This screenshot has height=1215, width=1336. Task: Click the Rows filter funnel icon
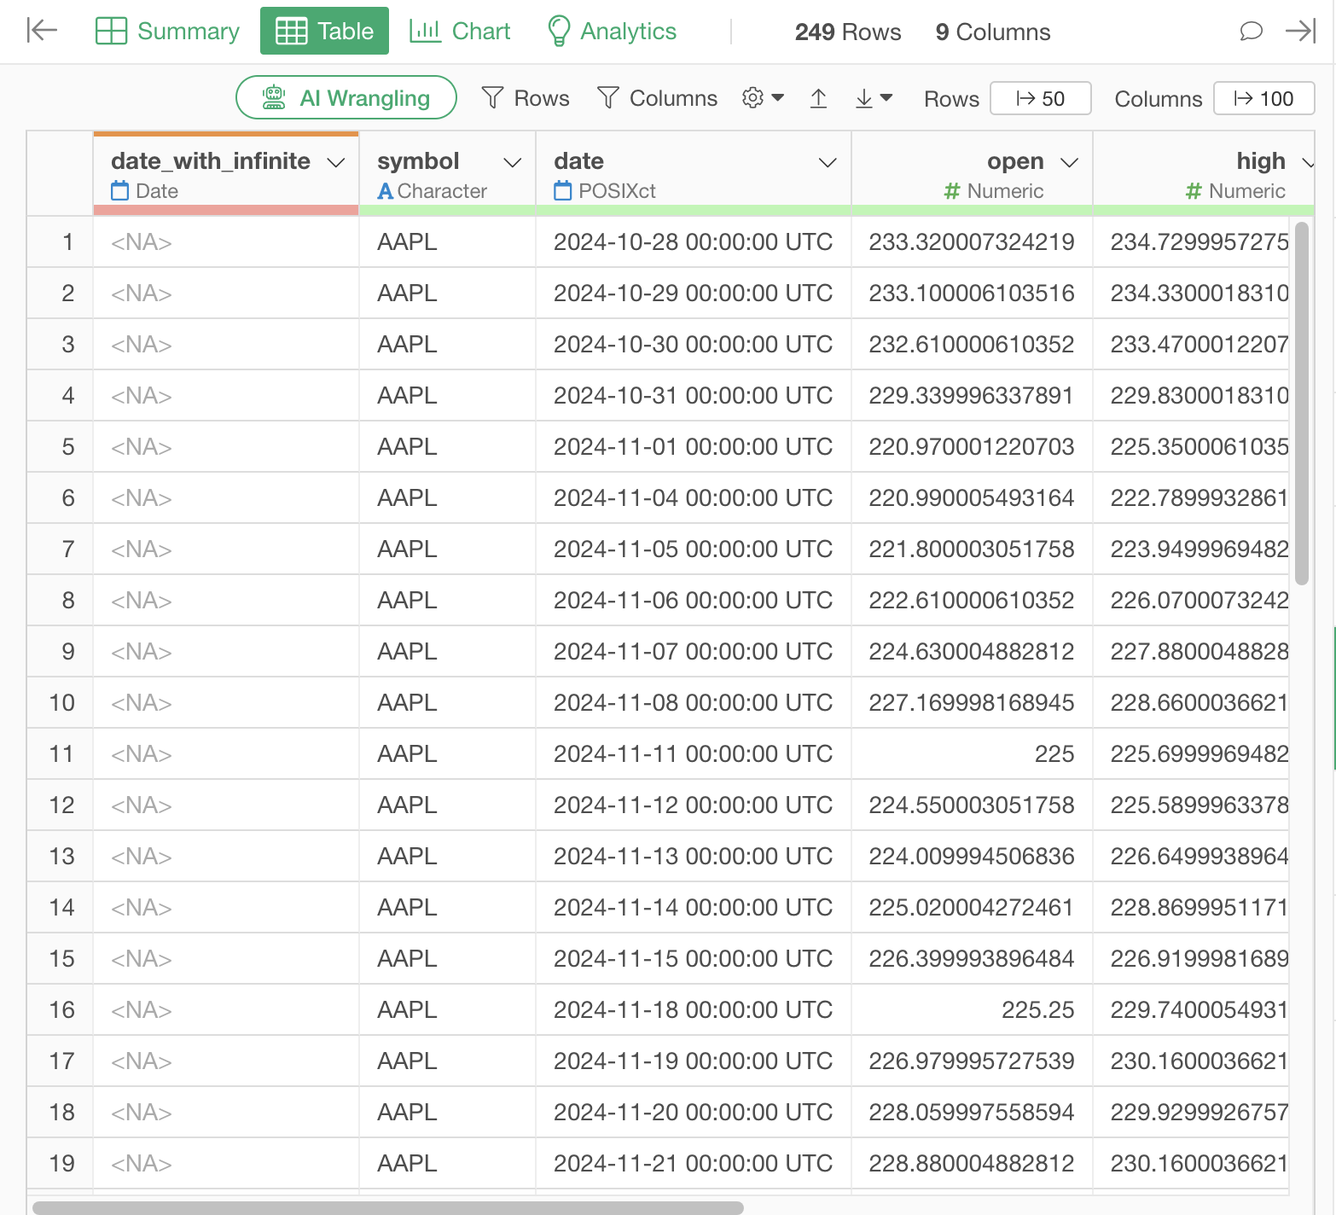click(493, 98)
